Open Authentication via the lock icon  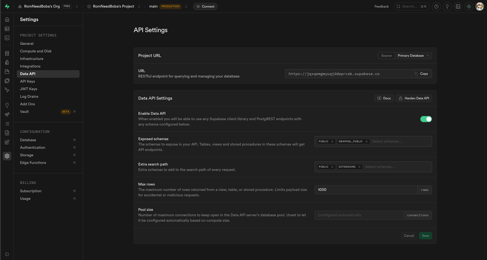(7, 62)
